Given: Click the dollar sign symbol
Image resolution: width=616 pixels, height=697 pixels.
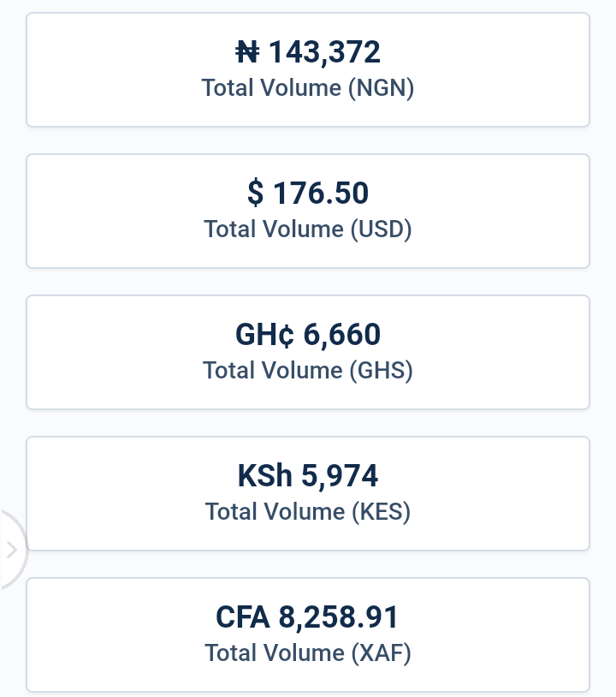Looking at the screenshot, I should pos(255,193).
